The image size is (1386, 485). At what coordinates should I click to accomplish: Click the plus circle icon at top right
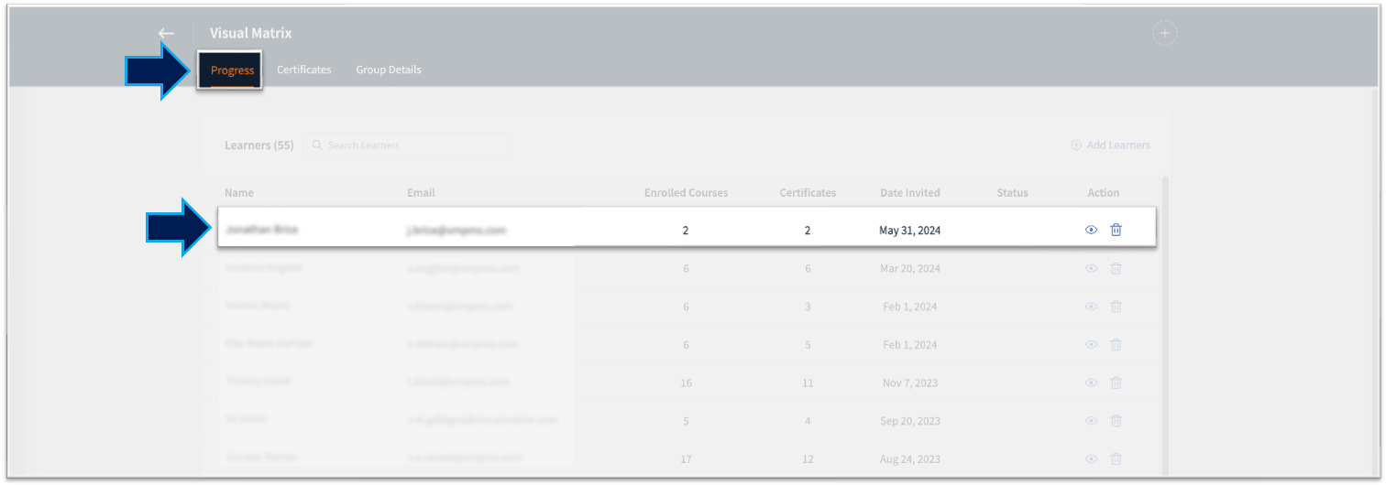coord(1164,33)
